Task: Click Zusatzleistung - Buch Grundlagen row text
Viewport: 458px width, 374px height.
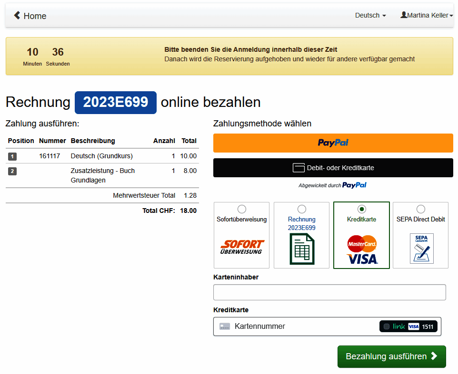Action: pos(102,175)
